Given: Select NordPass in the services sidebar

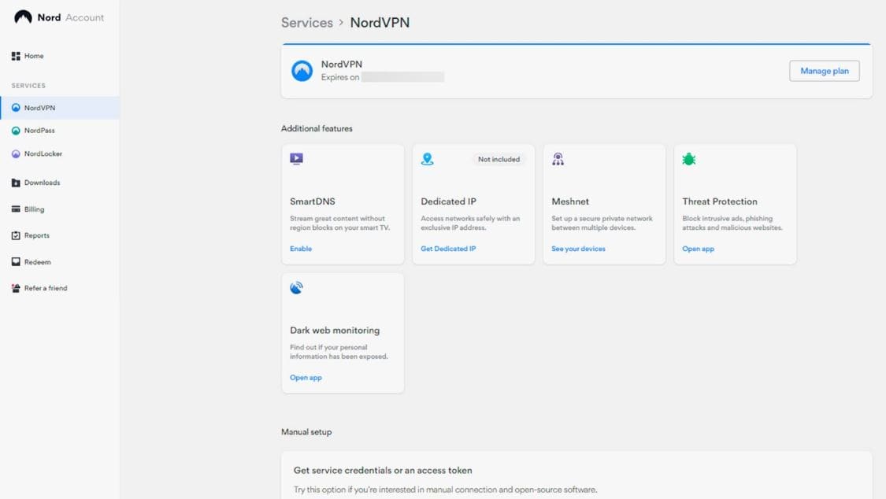Looking at the screenshot, I should pyautogui.click(x=39, y=131).
